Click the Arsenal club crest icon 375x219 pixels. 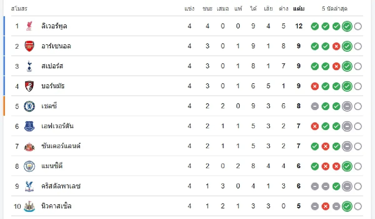click(29, 46)
